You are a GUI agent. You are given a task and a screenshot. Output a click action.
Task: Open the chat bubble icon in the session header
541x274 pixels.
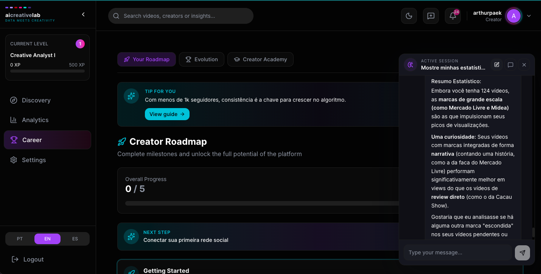[x=510, y=65]
